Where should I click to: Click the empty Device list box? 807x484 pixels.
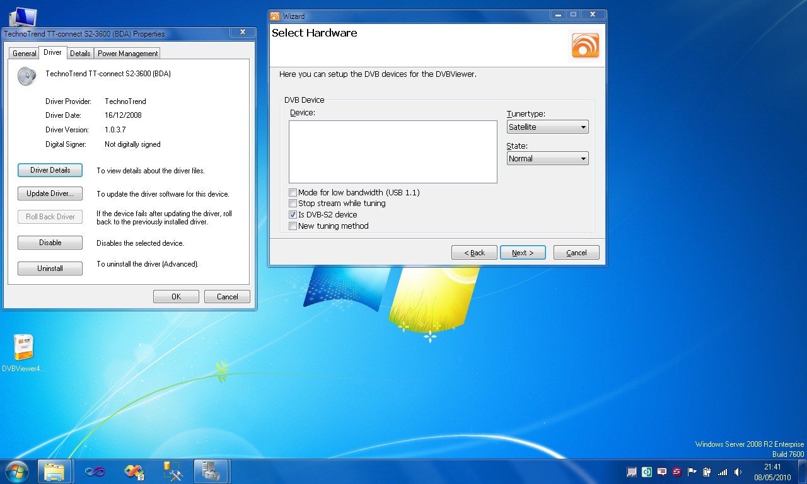coord(393,152)
